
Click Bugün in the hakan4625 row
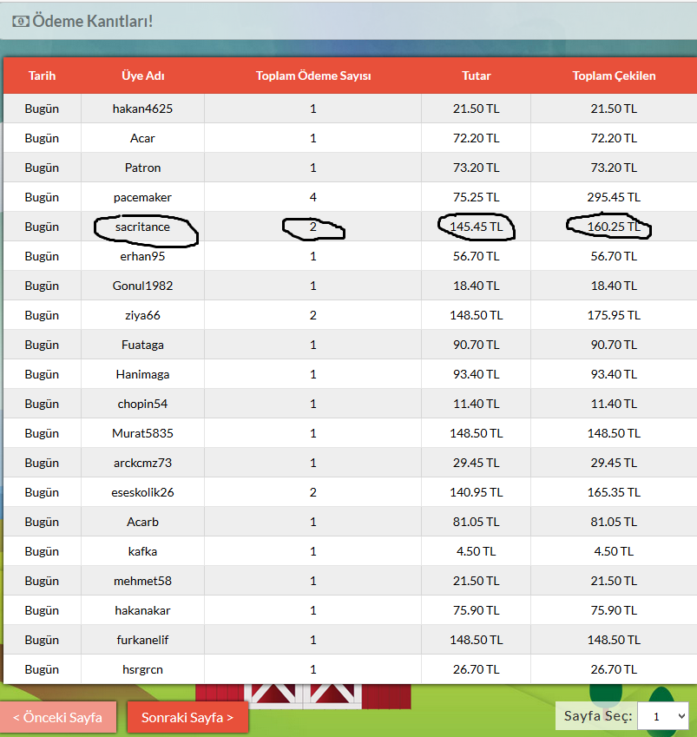coord(42,109)
